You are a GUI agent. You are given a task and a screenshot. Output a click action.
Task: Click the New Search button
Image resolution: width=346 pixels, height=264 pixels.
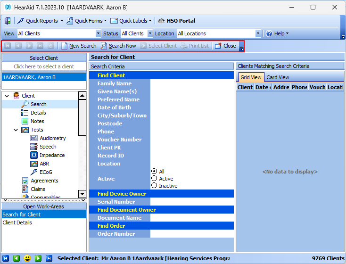79,46
